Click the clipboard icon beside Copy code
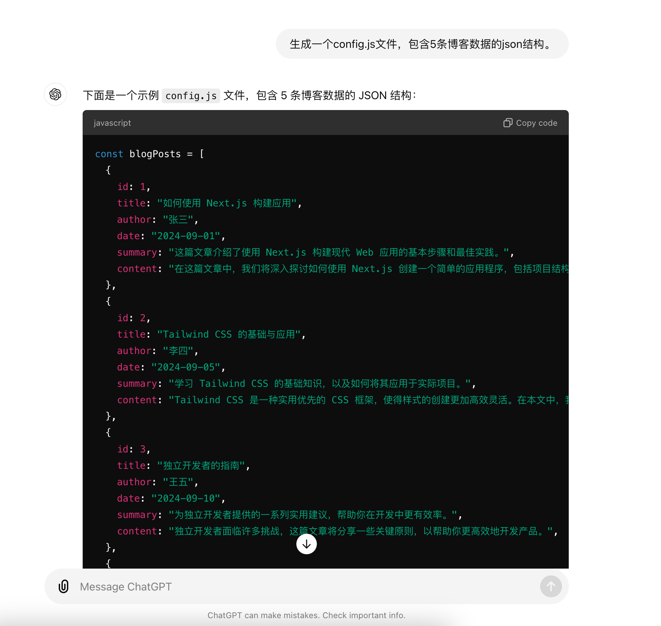The image size is (661, 626). click(x=508, y=123)
